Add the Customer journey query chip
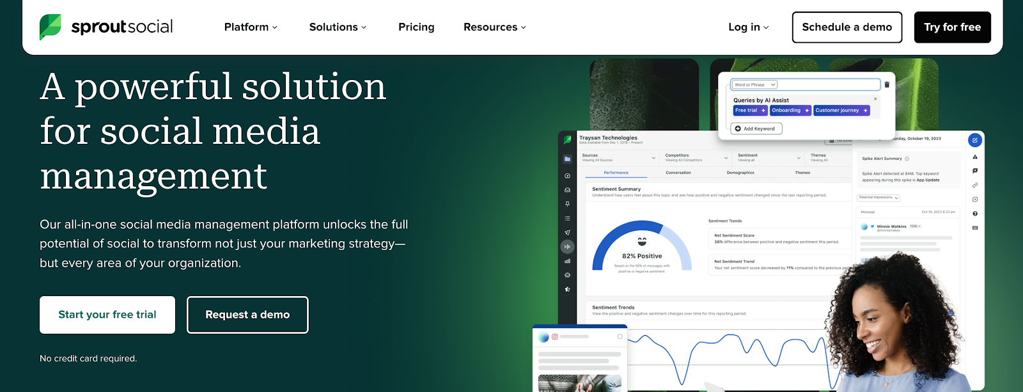This screenshot has width=1023, height=392. click(841, 111)
